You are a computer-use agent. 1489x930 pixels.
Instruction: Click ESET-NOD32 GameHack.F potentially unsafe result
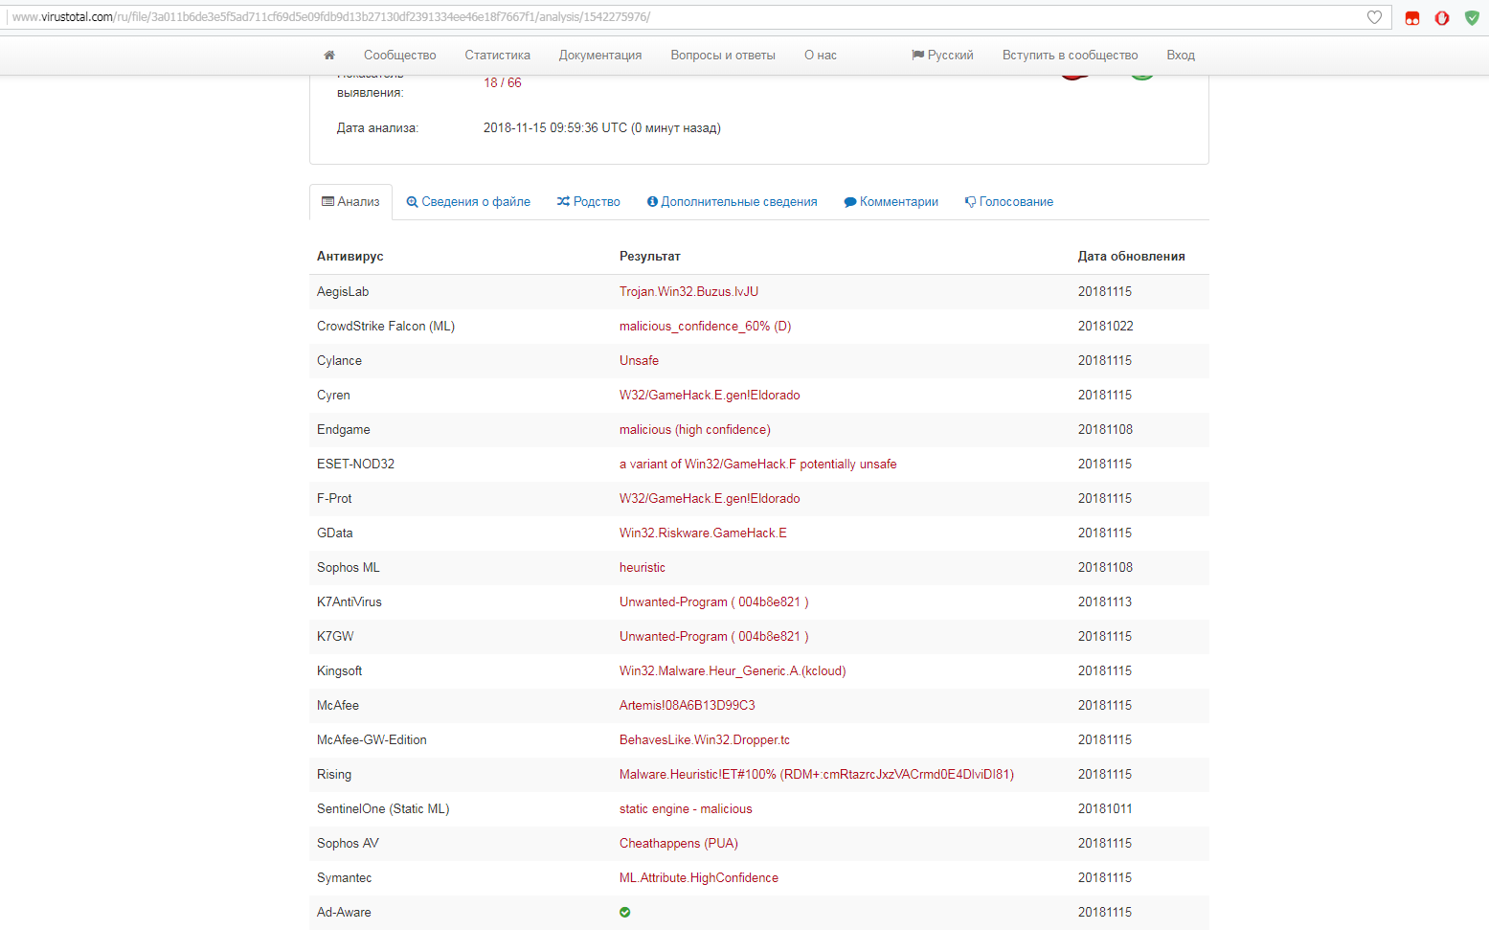click(x=758, y=465)
